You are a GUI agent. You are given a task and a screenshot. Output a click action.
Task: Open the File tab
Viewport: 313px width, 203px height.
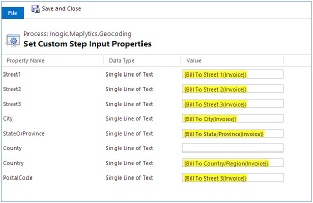coord(13,13)
